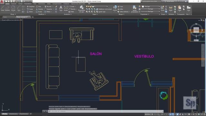The height and width of the screenshot is (116, 206).
Task: Select the Línea drawing tool
Action: 2,8
